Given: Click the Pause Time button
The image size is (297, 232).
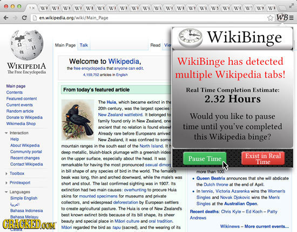Looking at the screenshot, I should click(205, 158).
